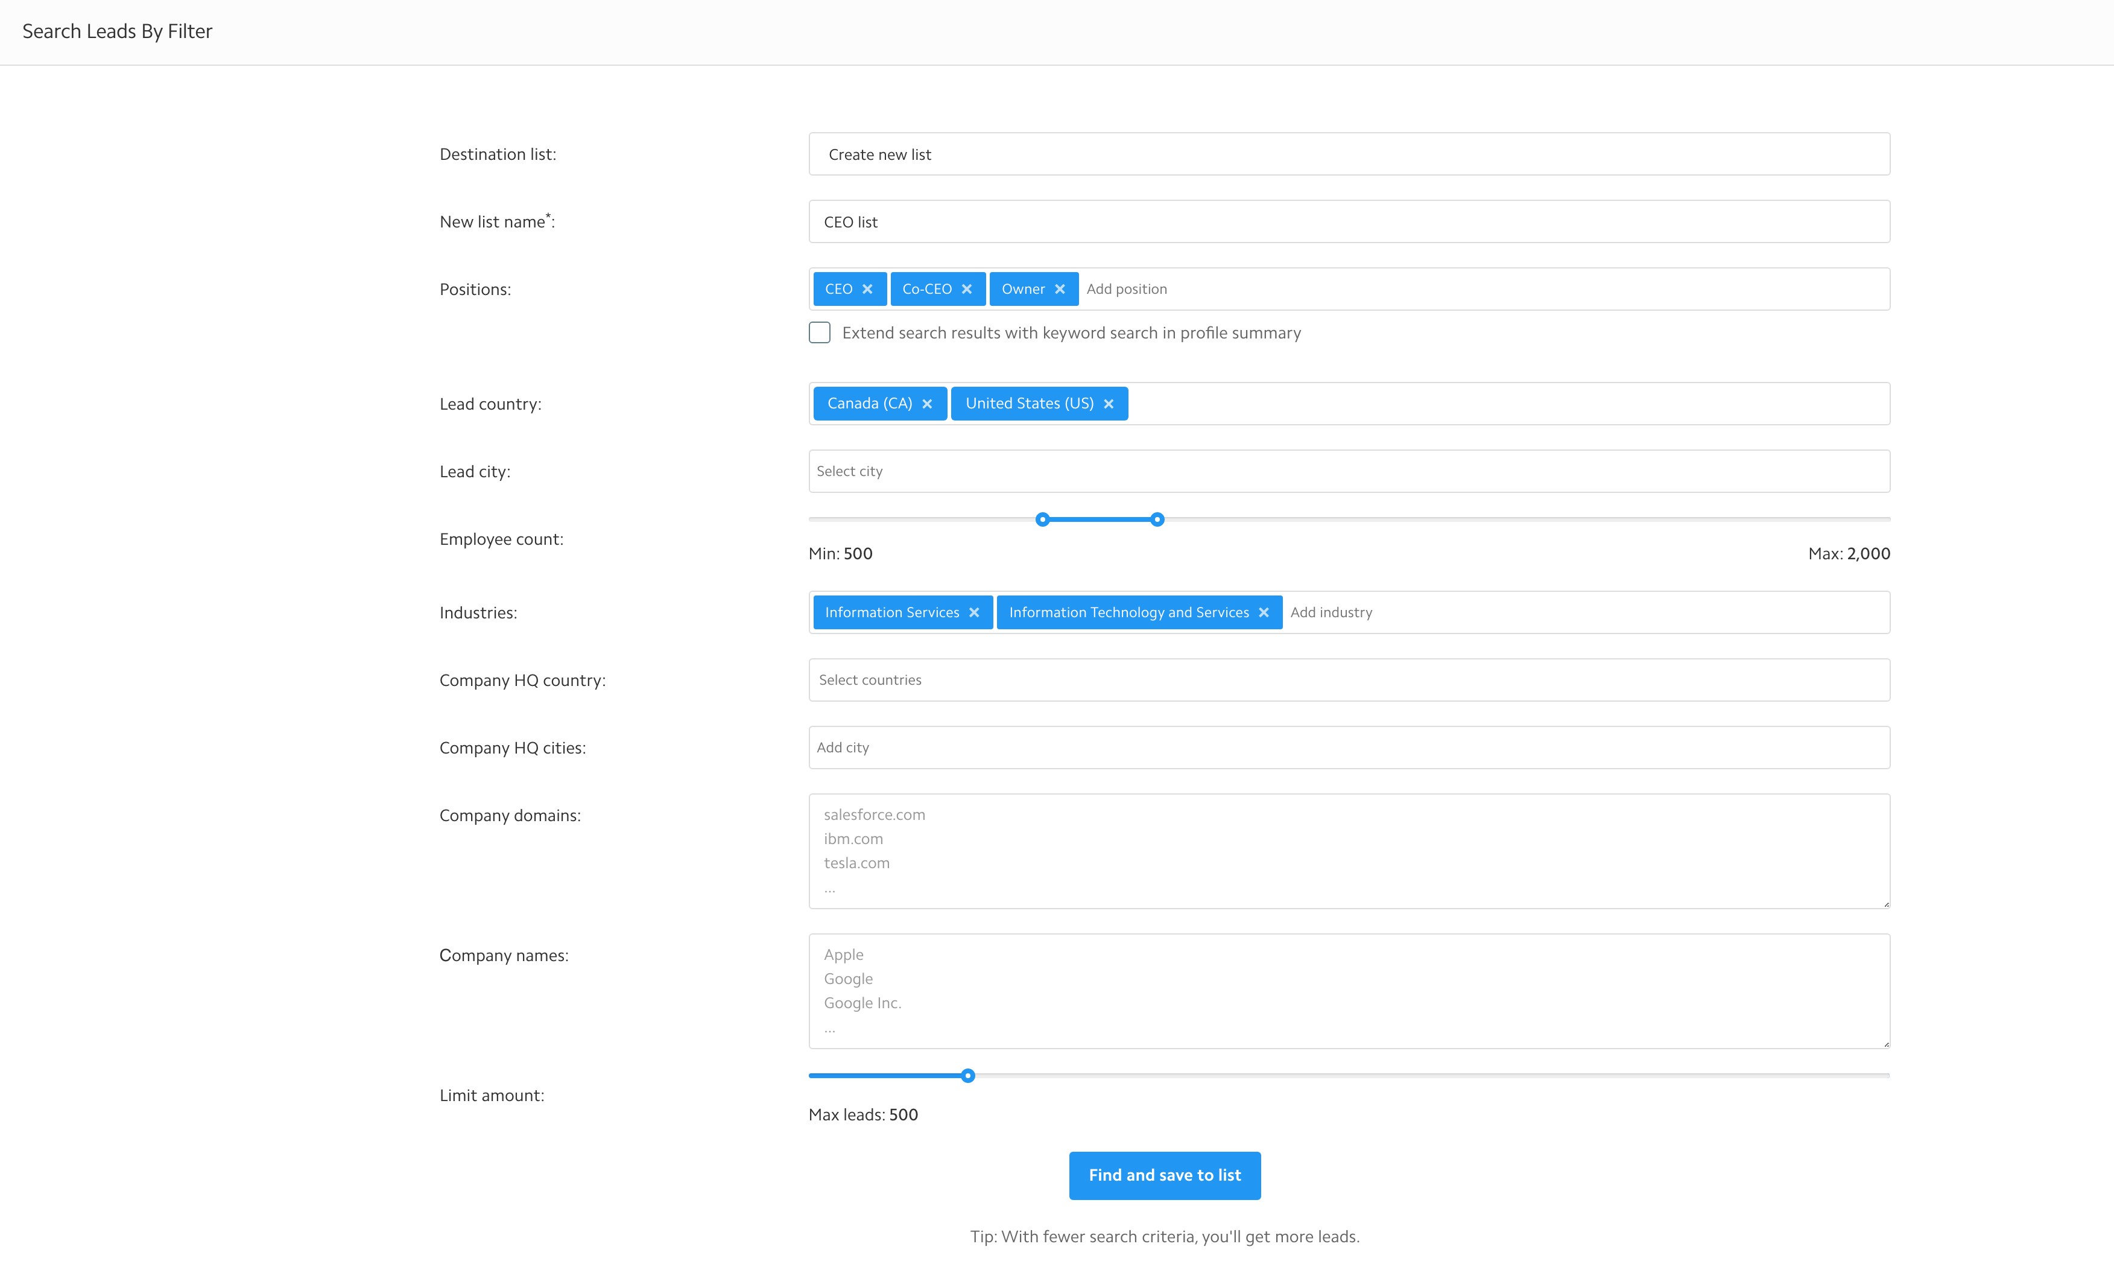The height and width of the screenshot is (1270, 2114).
Task: Click the Limit amount slider handle
Action: coord(967,1076)
